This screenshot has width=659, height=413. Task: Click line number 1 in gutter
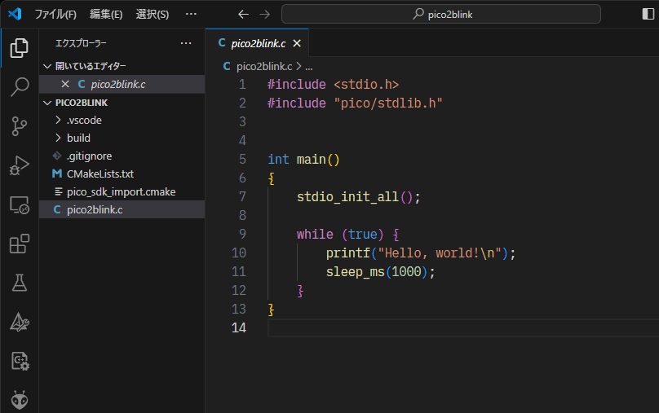[242, 85]
